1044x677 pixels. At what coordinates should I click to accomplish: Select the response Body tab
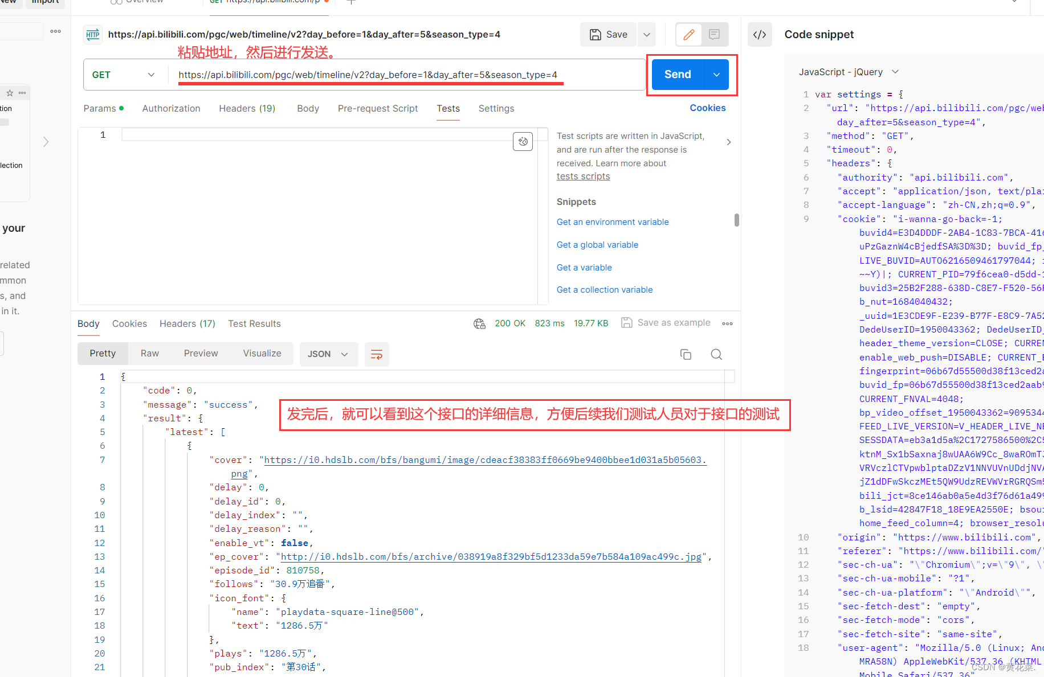pos(88,323)
